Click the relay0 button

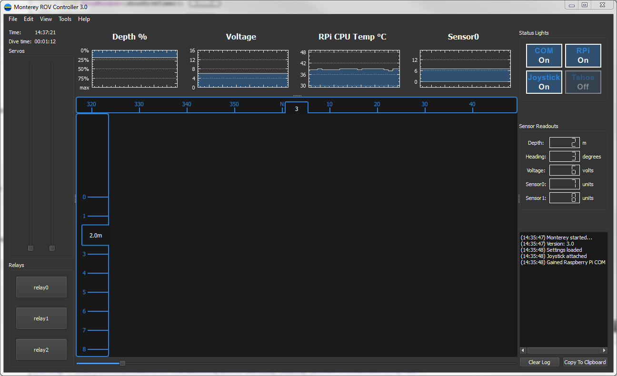pyautogui.click(x=41, y=287)
